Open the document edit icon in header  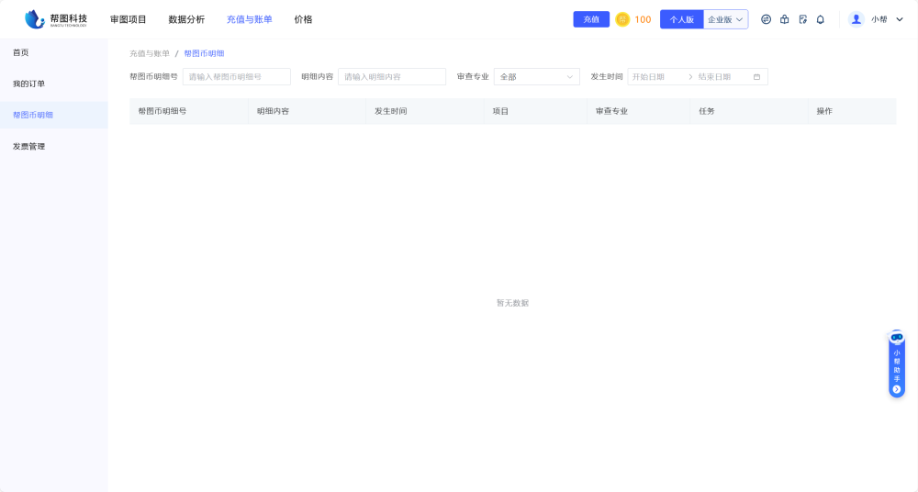tap(802, 19)
